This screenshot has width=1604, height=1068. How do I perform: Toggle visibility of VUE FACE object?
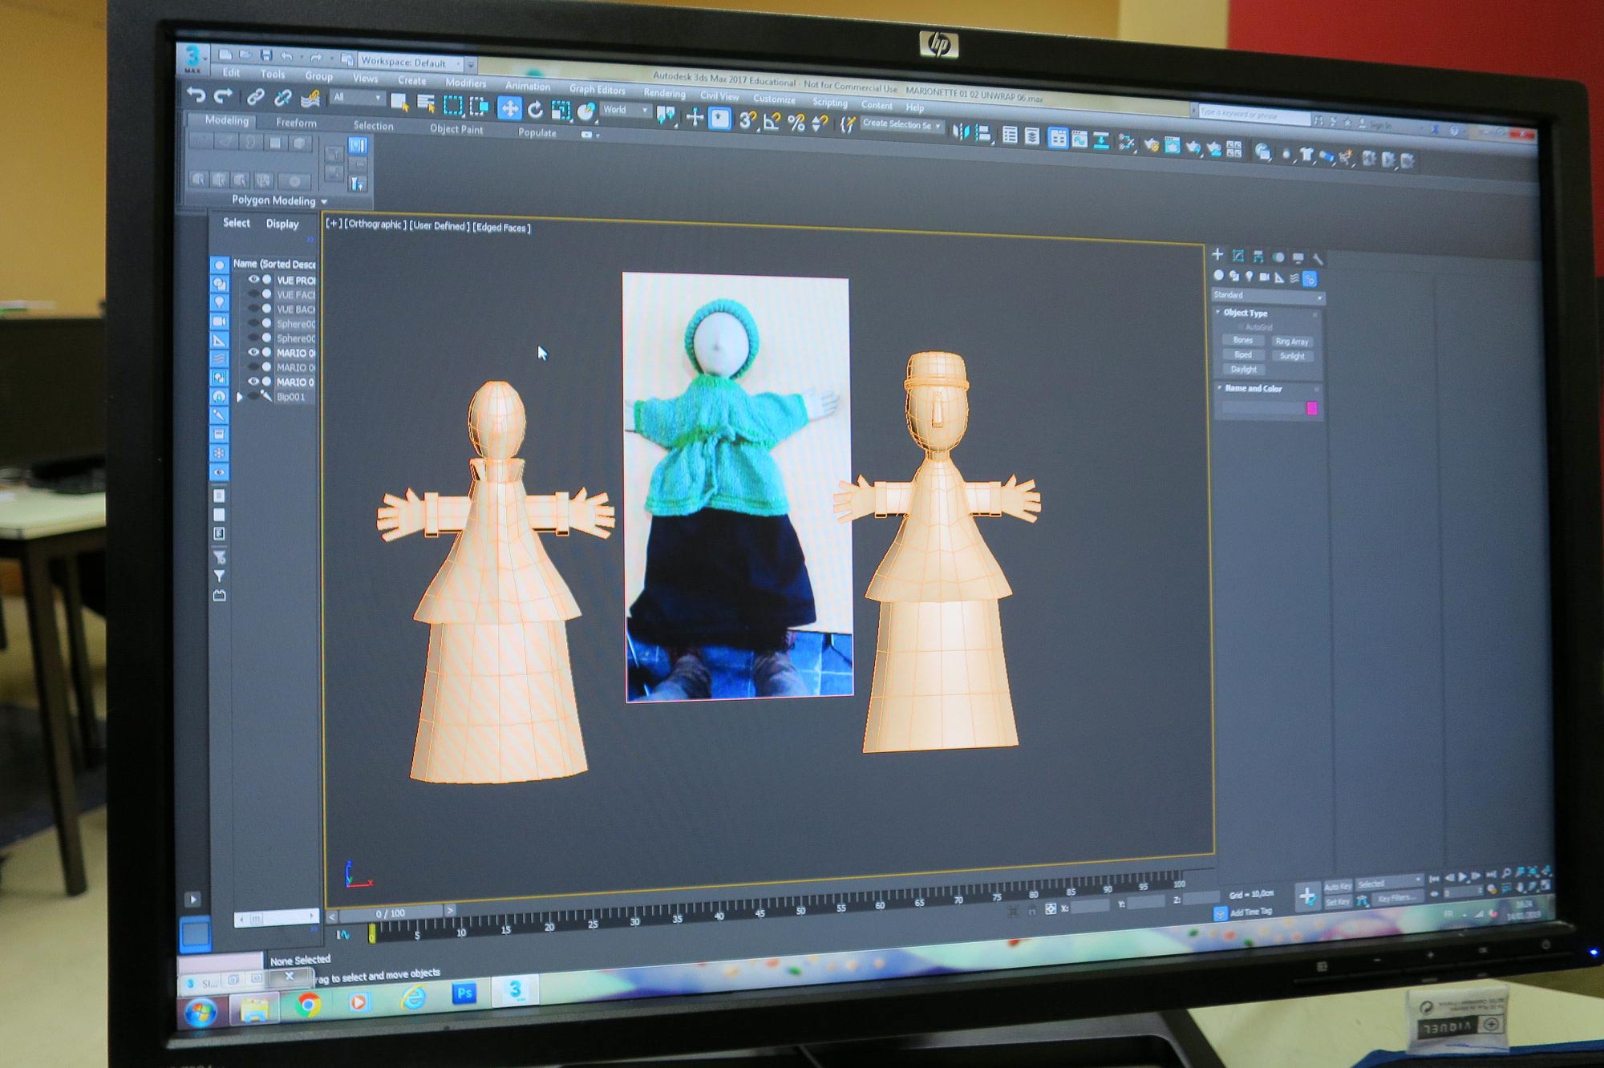coord(253,294)
